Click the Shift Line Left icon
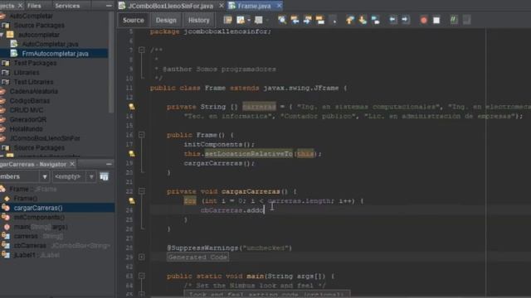531x298 pixels. pos(392,20)
